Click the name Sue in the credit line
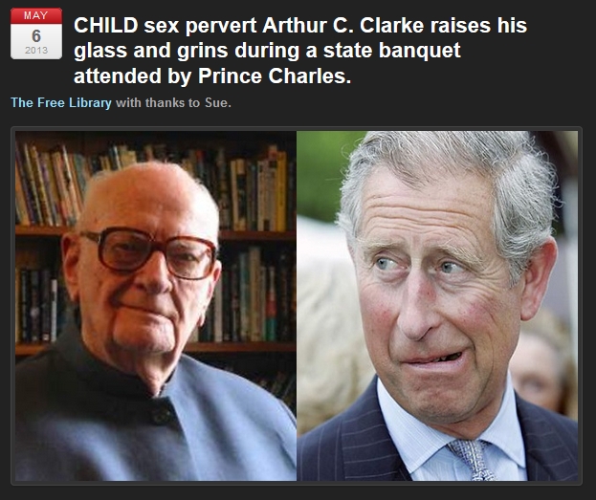Screen dimensions: 596x500 tap(216, 102)
